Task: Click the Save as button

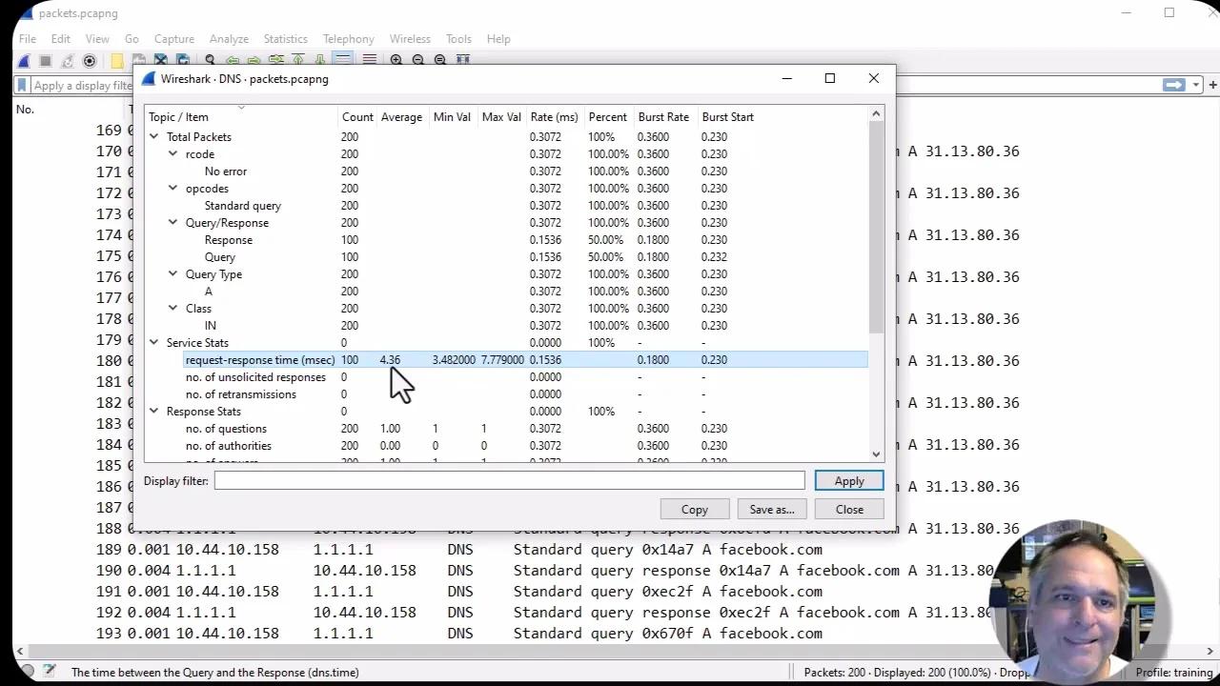Action: [x=771, y=509]
